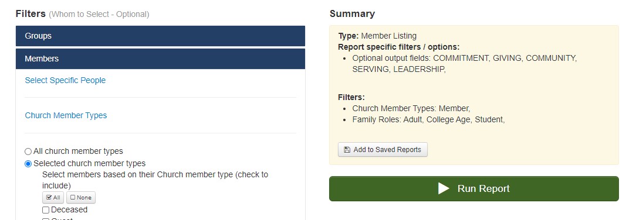
Task: Tick the partially visible Guest checkbox
Action: (46, 218)
